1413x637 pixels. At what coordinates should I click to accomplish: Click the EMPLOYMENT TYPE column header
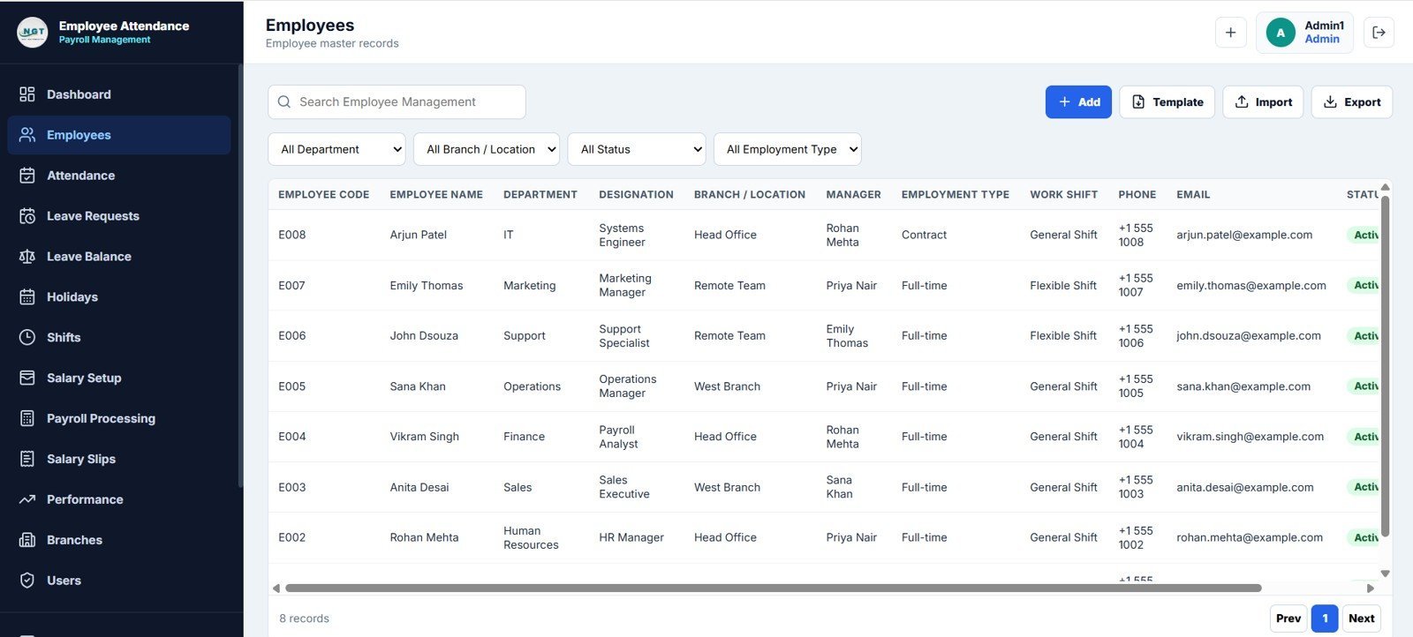click(x=956, y=195)
